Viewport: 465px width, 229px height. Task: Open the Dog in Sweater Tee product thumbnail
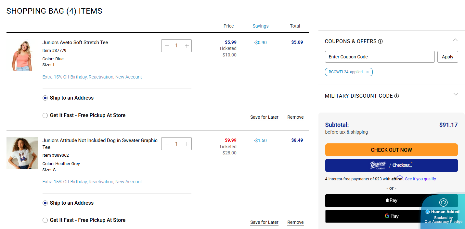22,153
